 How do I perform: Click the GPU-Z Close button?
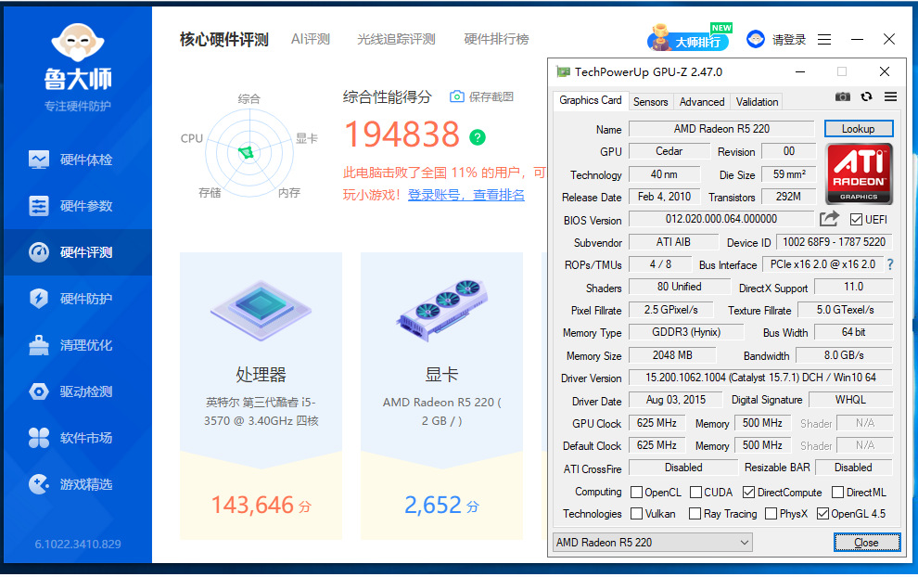coord(866,543)
